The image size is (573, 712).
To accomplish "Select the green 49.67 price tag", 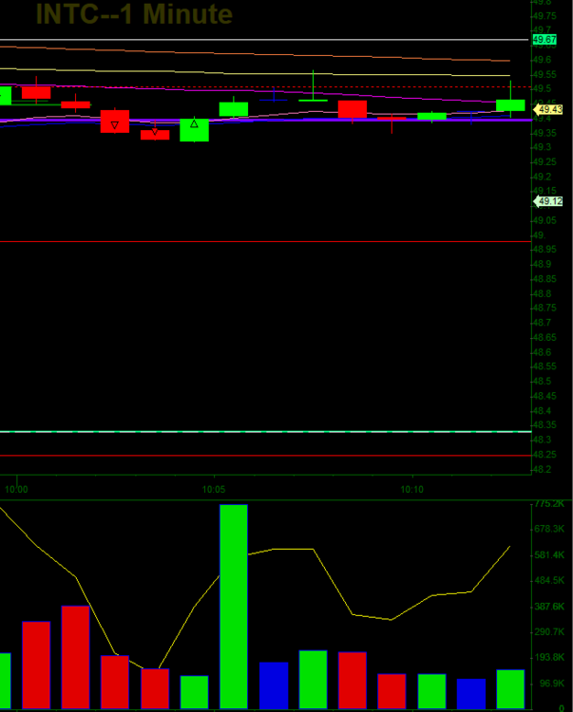I will tap(544, 40).
